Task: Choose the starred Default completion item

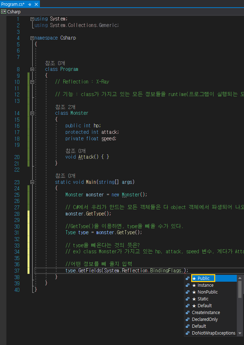Action: [x=210, y=306]
